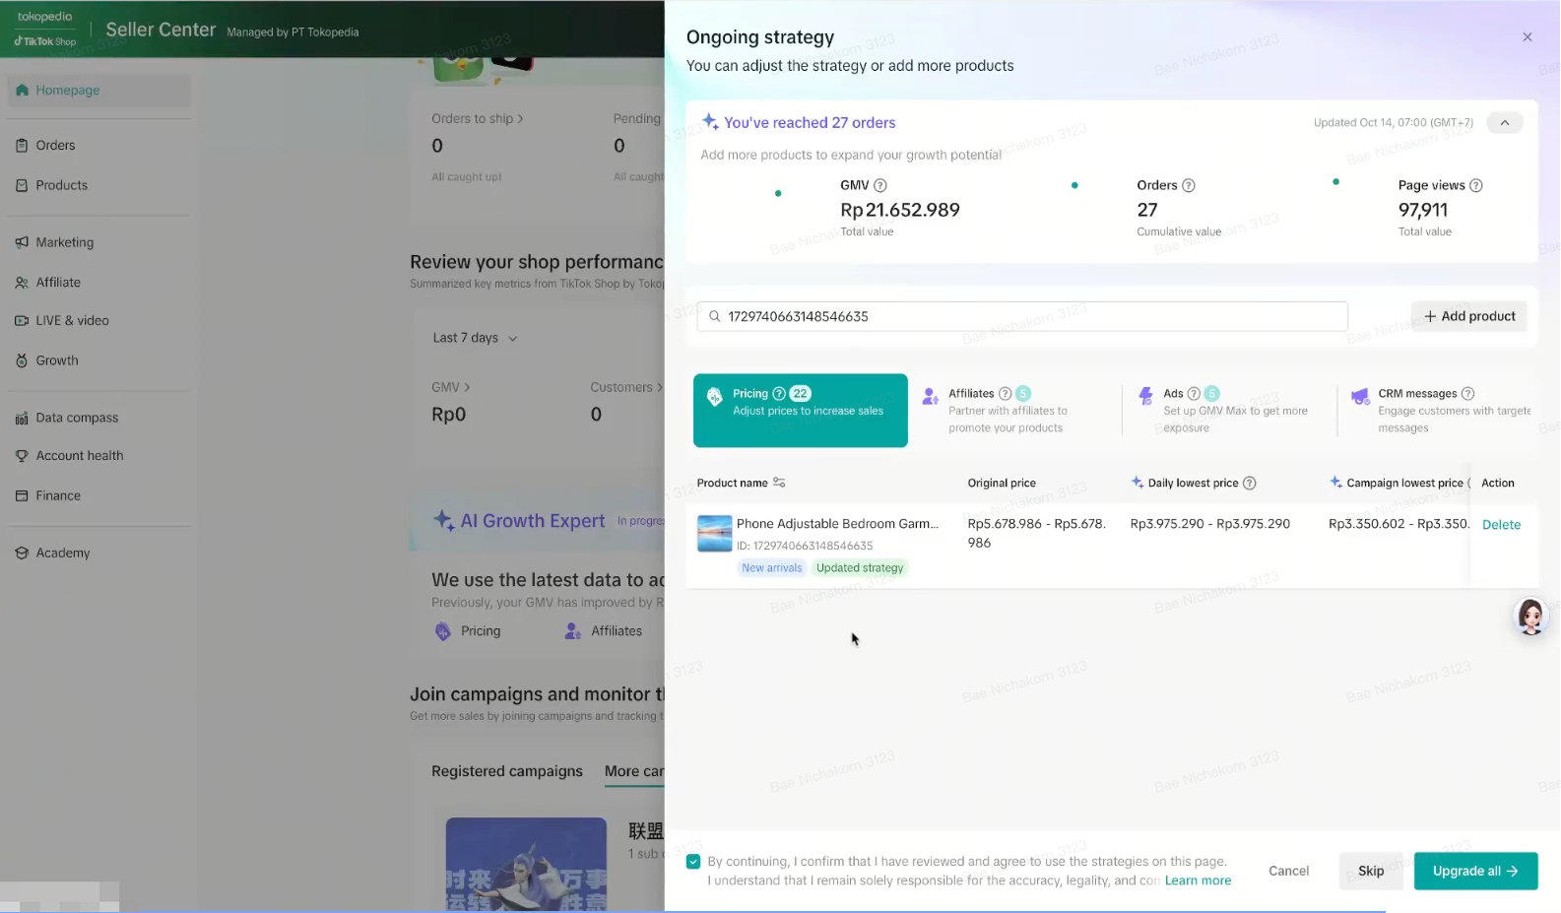Image resolution: width=1561 pixels, height=913 pixels.
Task: Click the help icon beside Page views
Action: (1476, 185)
